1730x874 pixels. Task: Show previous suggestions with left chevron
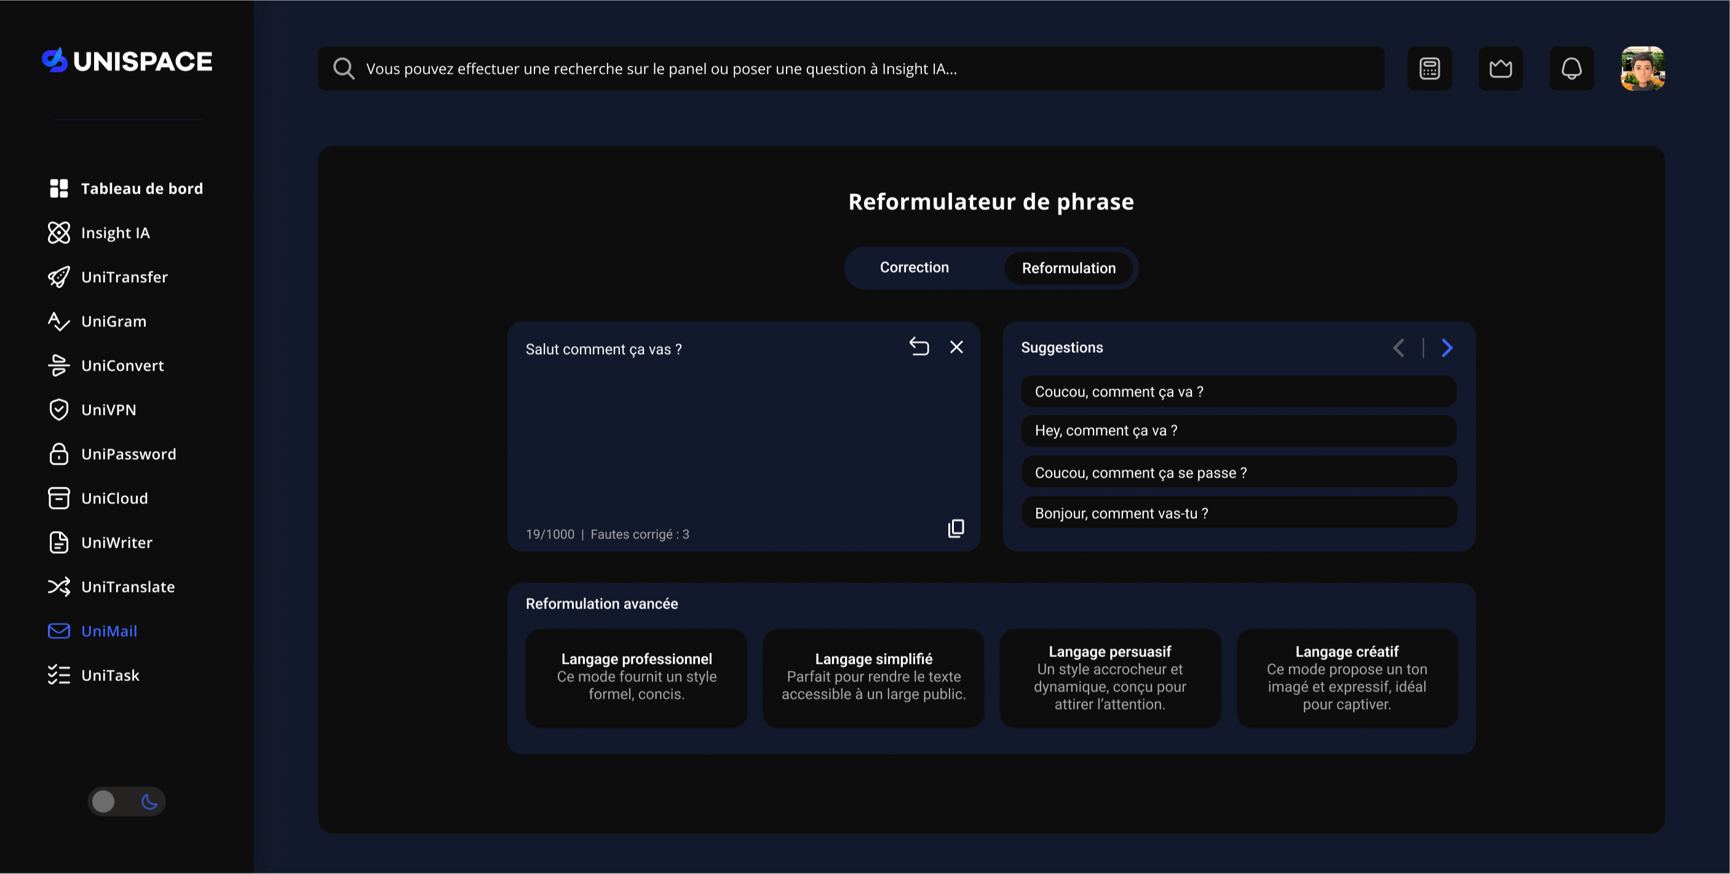point(1399,348)
